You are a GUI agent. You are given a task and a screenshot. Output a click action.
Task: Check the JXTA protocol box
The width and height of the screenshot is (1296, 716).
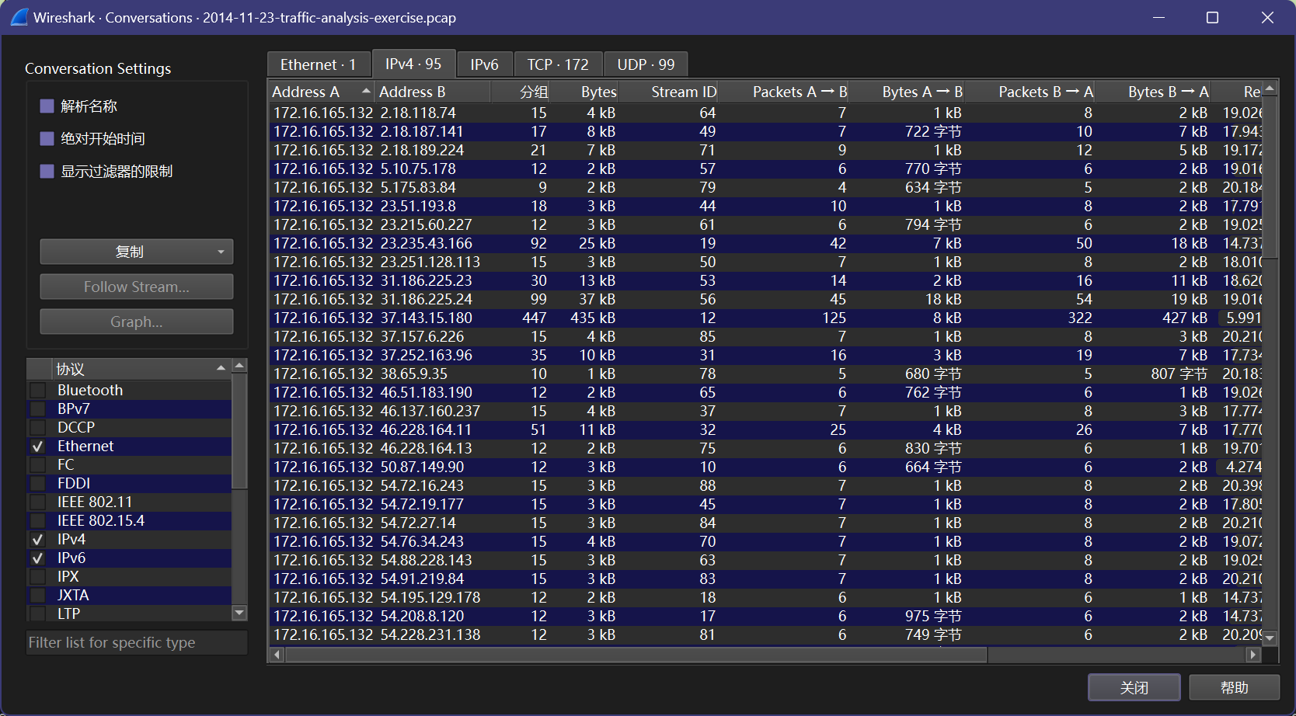(x=37, y=595)
